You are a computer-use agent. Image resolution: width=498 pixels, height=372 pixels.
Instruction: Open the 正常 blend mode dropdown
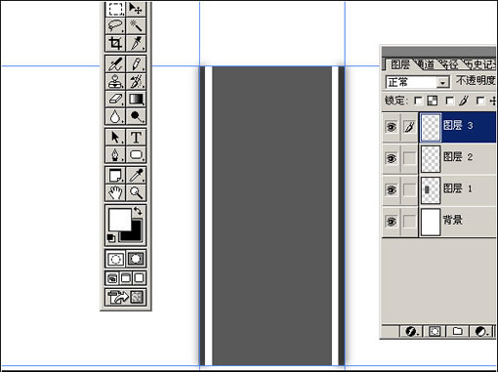pyautogui.click(x=418, y=82)
